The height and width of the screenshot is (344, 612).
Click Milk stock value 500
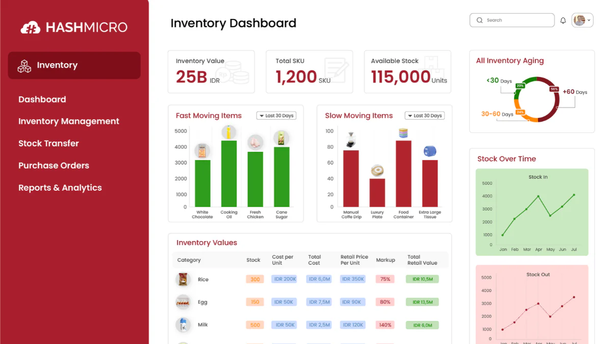point(255,325)
